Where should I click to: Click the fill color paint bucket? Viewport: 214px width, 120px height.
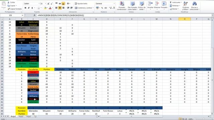click(x=45, y=8)
